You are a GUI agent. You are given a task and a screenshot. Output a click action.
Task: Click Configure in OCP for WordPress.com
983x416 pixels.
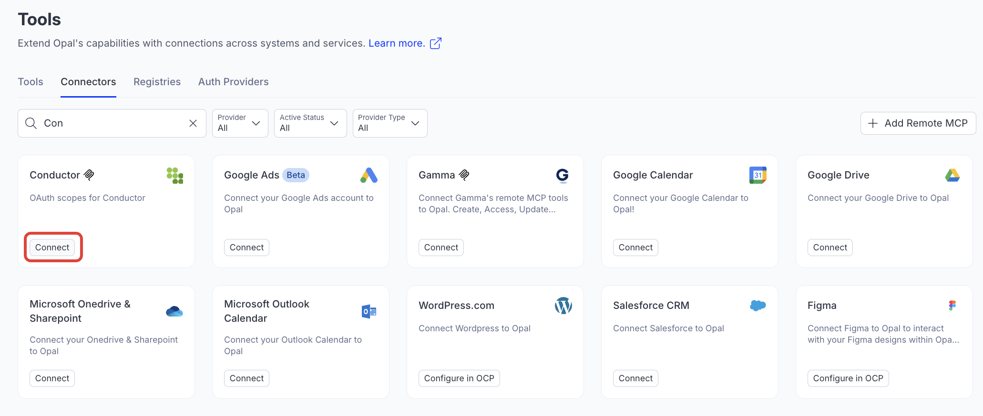[459, 378]
